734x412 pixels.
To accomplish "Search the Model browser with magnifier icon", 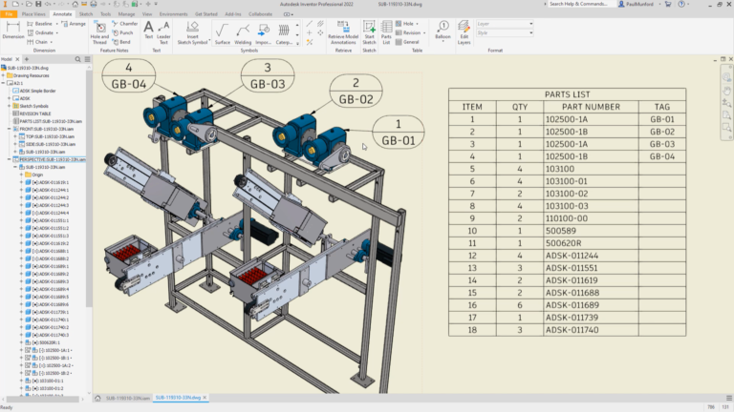I will 77,59.
